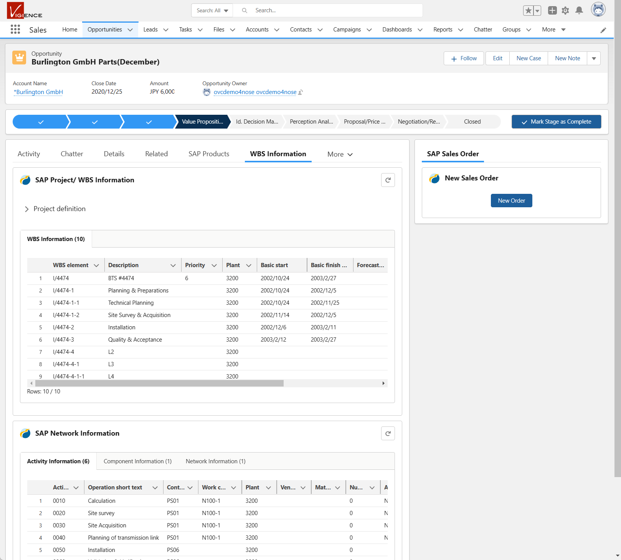621x560 pixels.
Task: Click the New Order button
Action: click(x=511, y=201)
